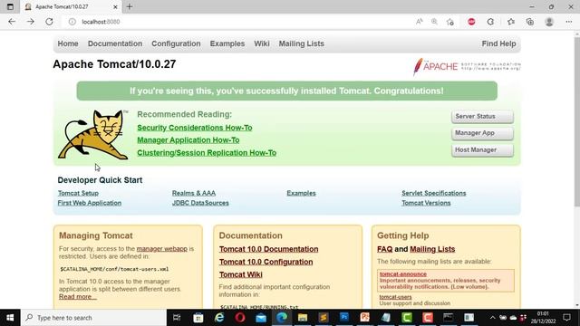This screenshot has width=580, height=326.
Task: Open Task View on the taskbar
Action: [177, 318]
